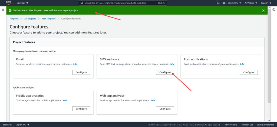Expand the Support menu
The image size is (277, 127).
click(266, 3)
